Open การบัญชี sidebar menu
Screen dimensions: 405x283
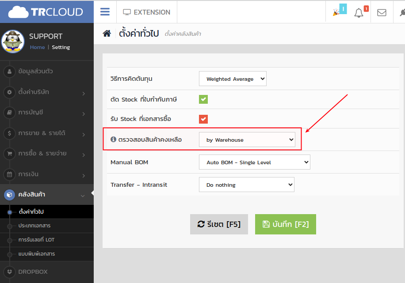pos(31,112)
